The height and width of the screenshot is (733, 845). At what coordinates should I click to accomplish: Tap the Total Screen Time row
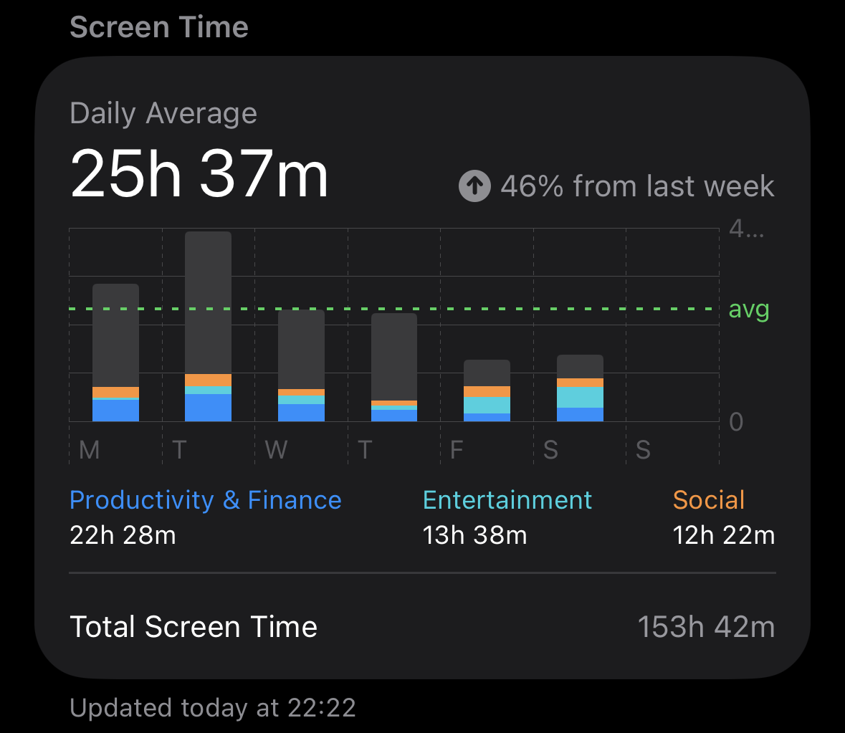(x=422, y=627)
